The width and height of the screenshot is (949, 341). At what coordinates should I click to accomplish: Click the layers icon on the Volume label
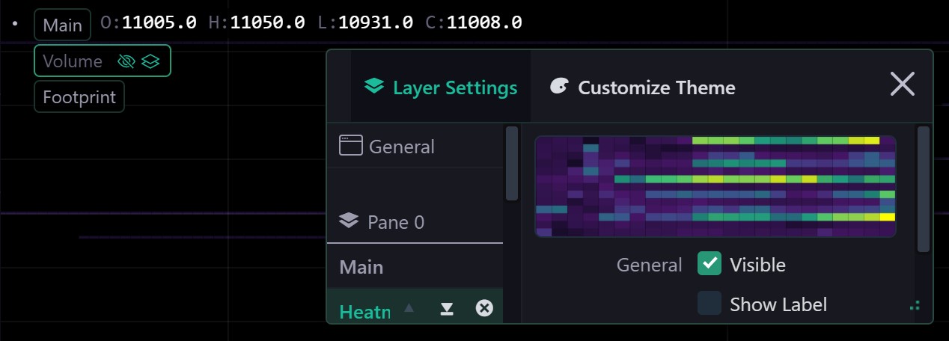(x=150, y=61)
